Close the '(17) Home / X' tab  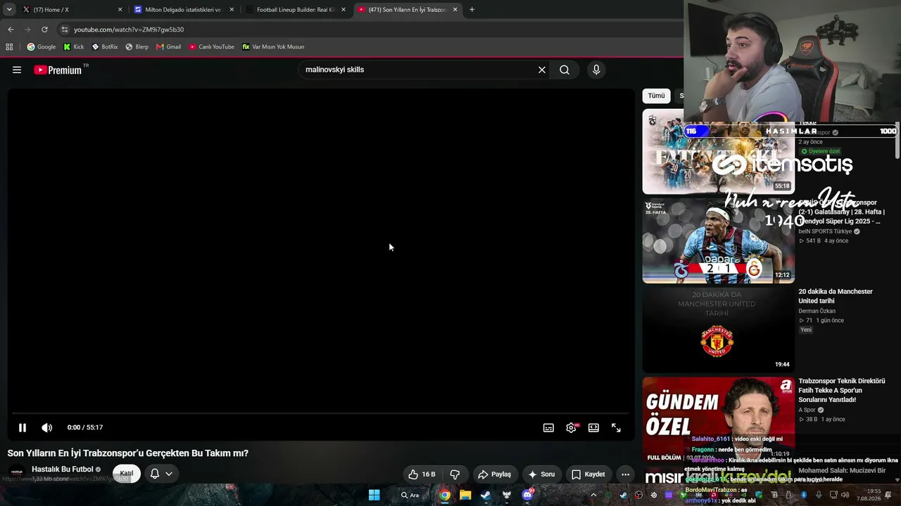click(x=120, y=10)
